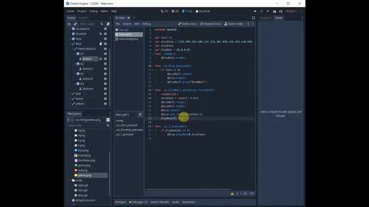Hide the B1 node
This screenshot has width=369, height=207.
pyautogui.click(x=106, y=53)
